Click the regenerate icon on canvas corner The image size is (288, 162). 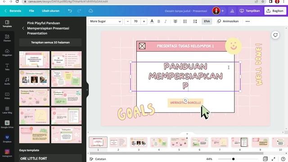click(275, 35)
